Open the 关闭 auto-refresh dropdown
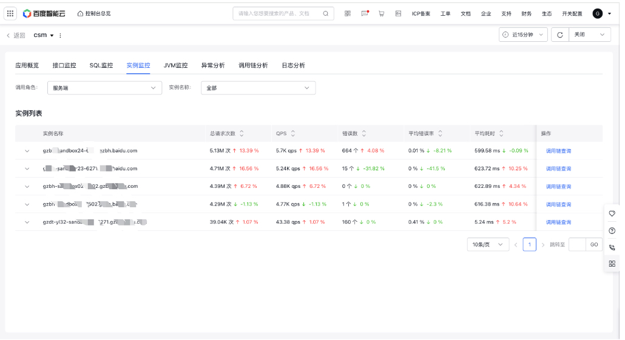Image resolution: width=625 pixels, height=340 pixels. coord(590,35)
